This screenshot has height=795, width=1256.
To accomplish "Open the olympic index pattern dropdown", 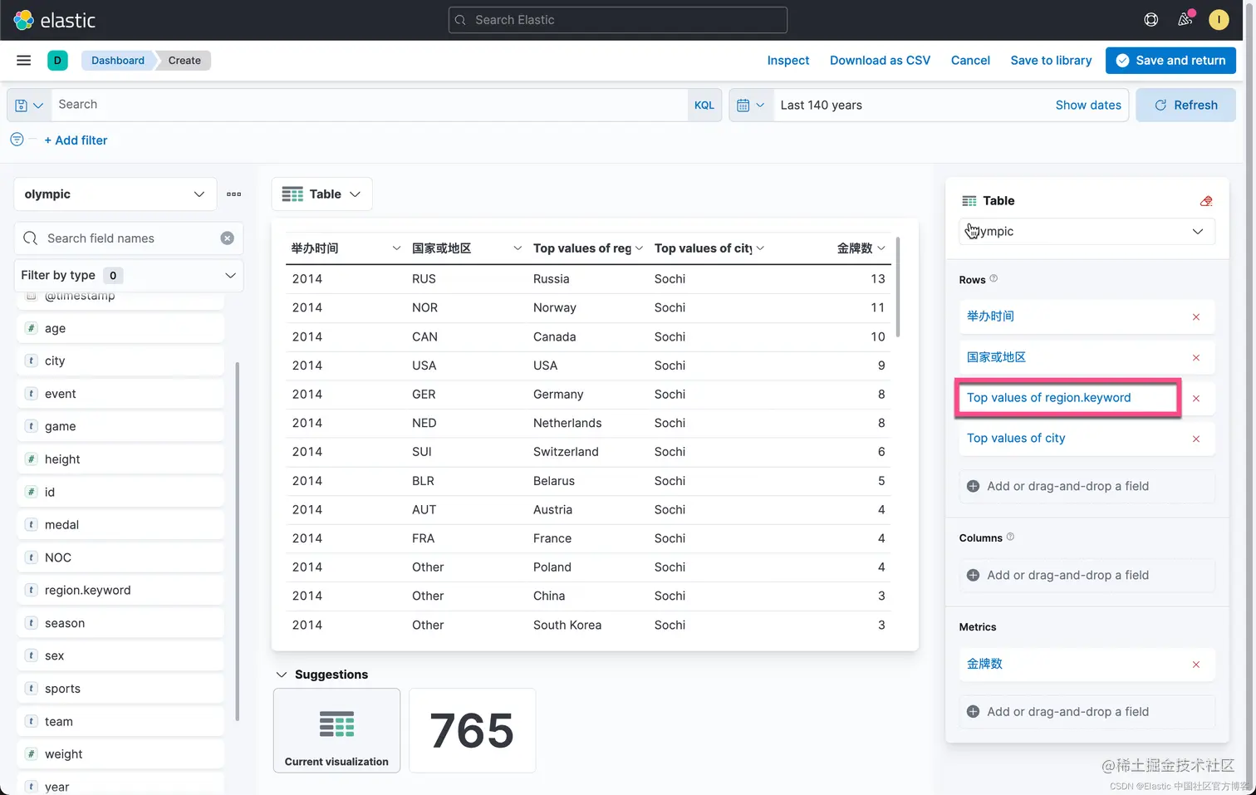I will (115, 194).
